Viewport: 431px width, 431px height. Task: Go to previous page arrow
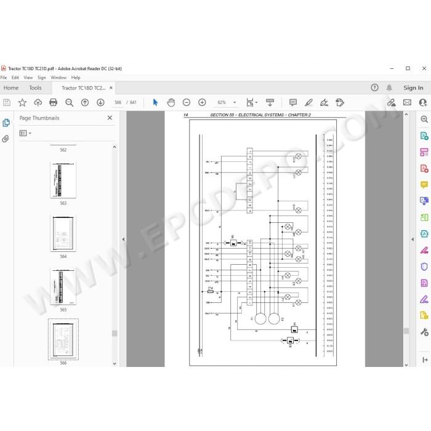click(85, 103)
